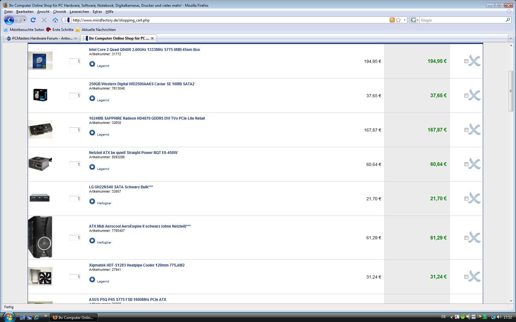Click delete X icon for SAPPHIRE Radeon HD4870

pyautogui.click(x=475, y=130)
